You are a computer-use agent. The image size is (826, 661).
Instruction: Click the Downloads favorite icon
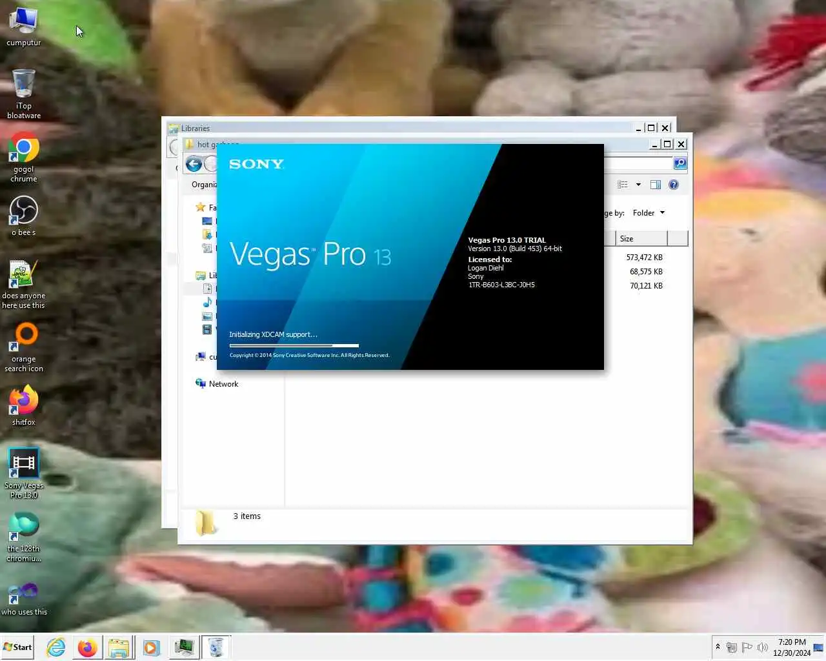pos(207,234)
